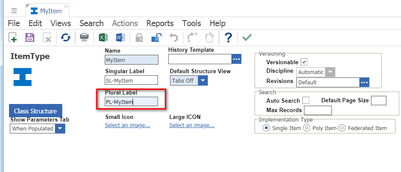Browse History Template with the ellipsis button

pos(237,59)
